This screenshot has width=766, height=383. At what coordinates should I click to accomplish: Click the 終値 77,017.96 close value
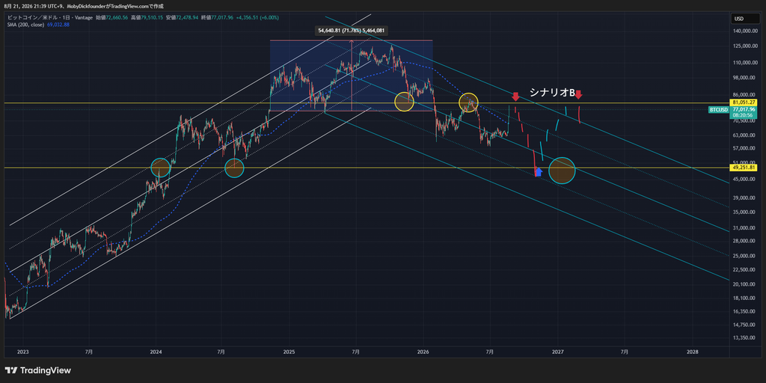218,18
